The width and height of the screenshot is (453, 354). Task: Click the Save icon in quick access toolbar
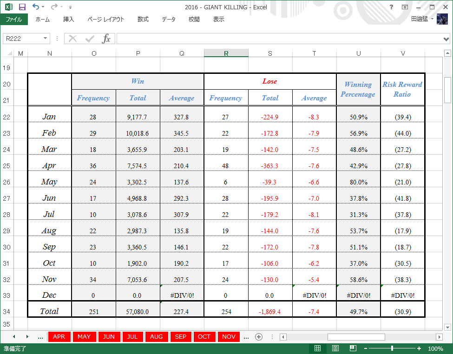pos(22,7)
